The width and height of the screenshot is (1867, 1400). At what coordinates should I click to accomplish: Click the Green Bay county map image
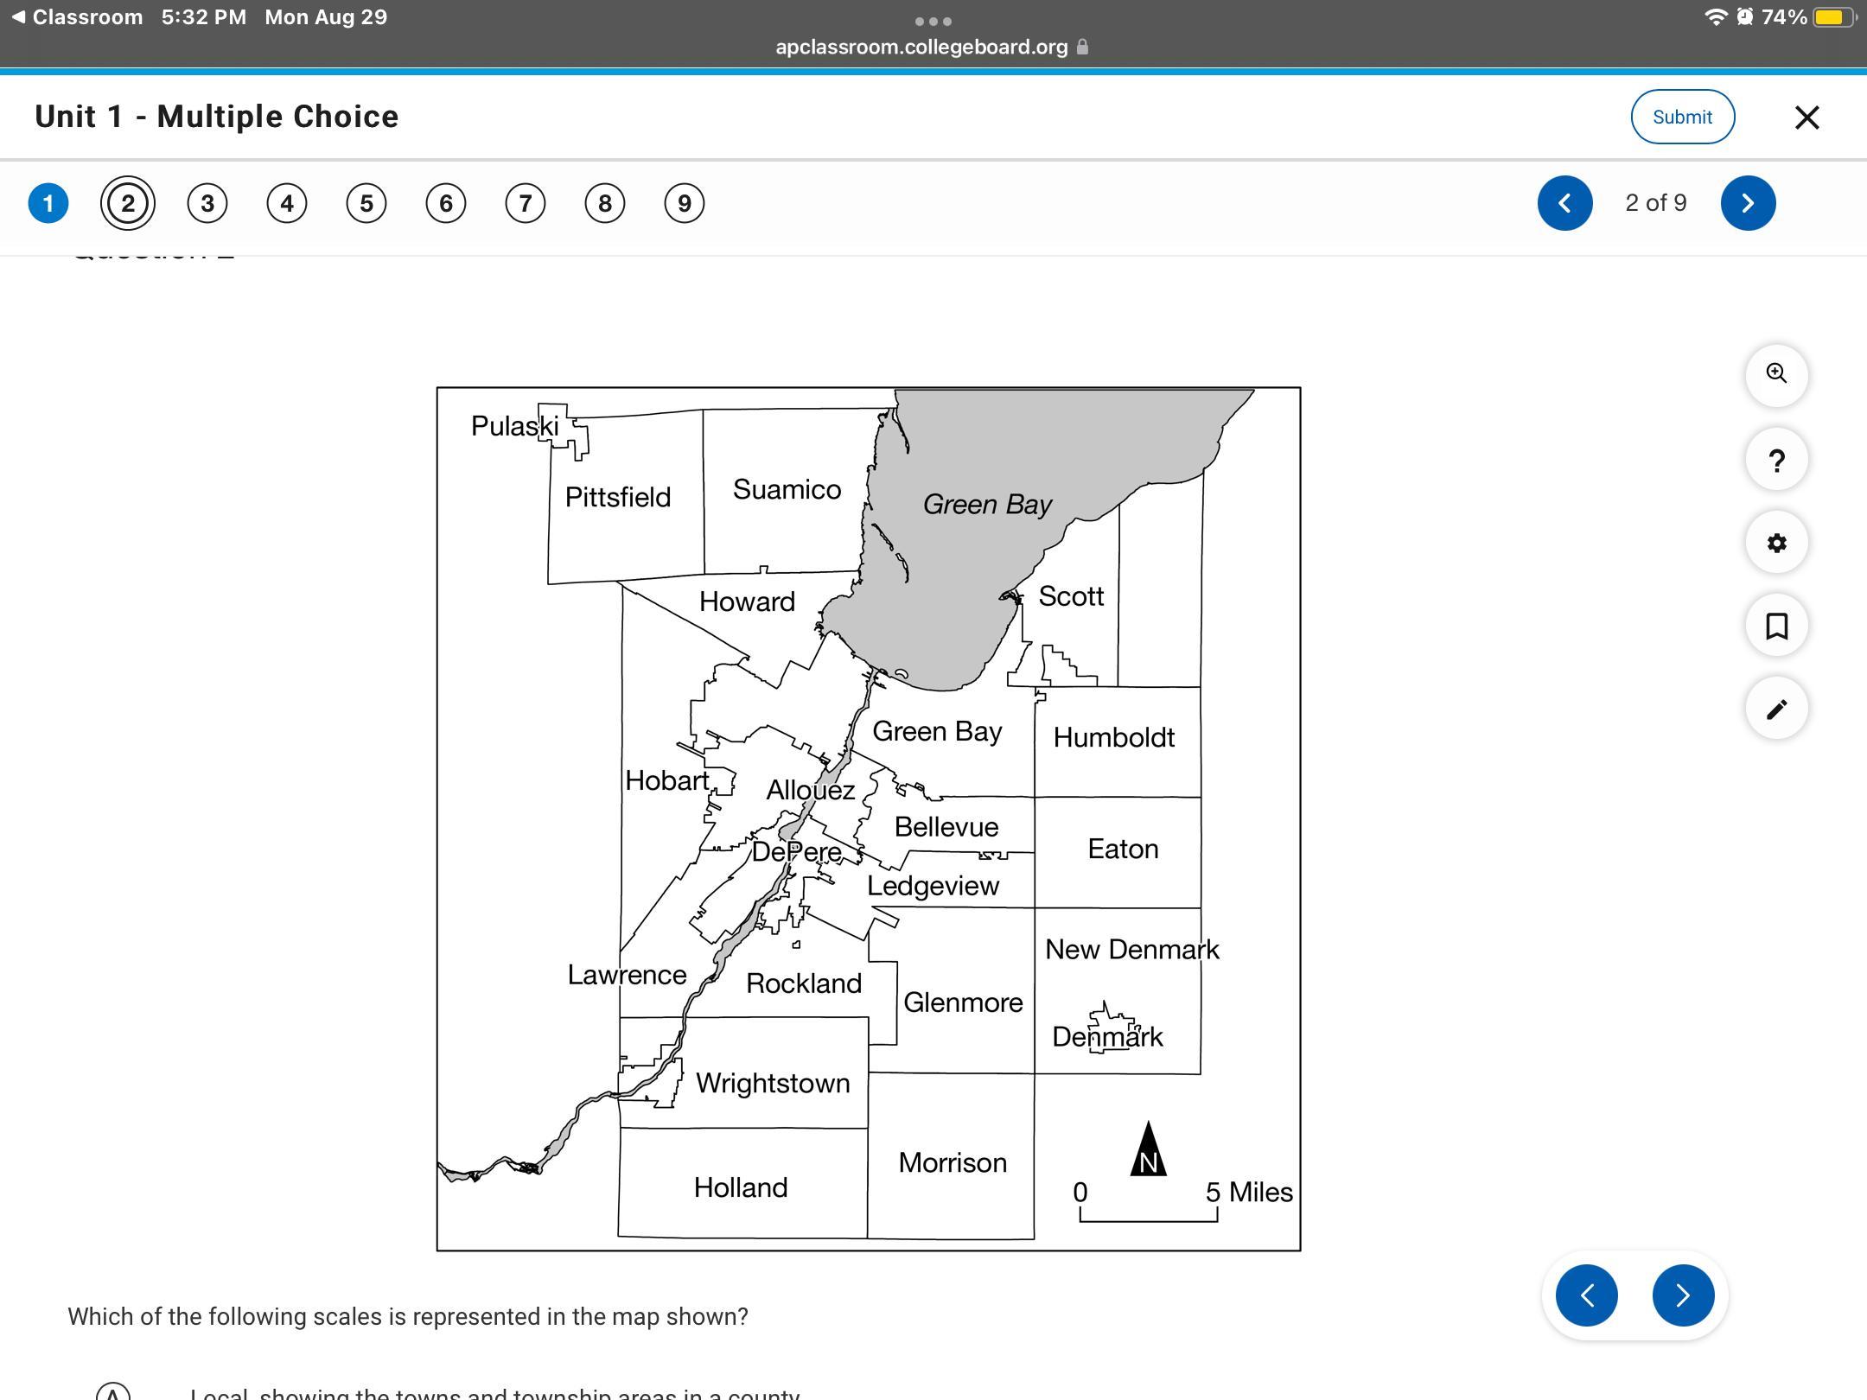coord(868,818)
